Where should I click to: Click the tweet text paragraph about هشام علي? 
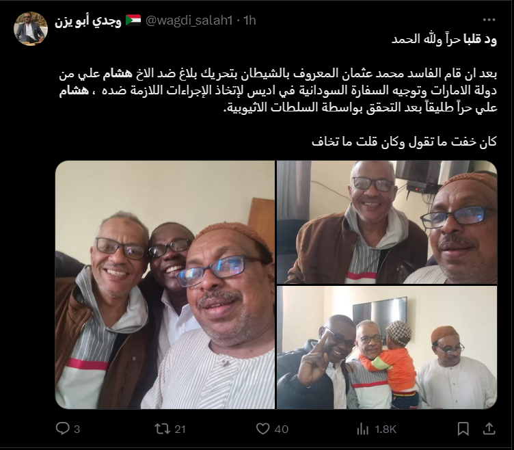click(x=278, y=90)
